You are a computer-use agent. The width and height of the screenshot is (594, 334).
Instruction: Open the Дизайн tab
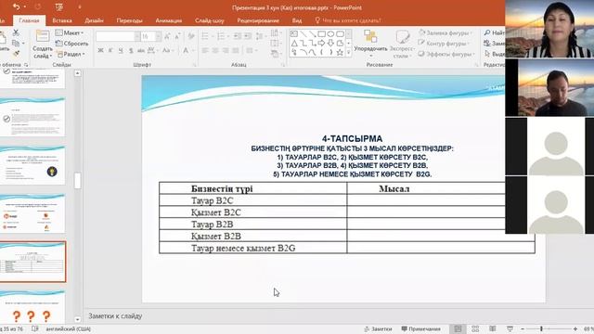pyautogui.click(x=94, y=20)
